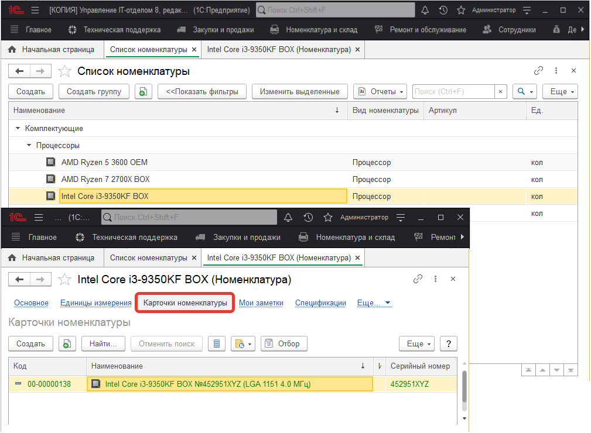This screenshot has width=591, height=433.
Task: Switch to Начальная страница tab in top window
Action: [52, 50]
